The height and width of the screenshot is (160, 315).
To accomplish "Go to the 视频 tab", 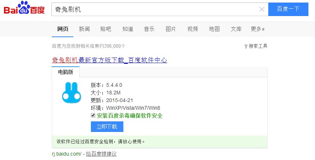I will tap(193, 29).
